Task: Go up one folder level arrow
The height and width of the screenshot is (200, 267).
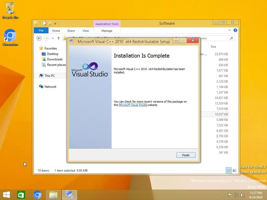Action: point(59,38)
